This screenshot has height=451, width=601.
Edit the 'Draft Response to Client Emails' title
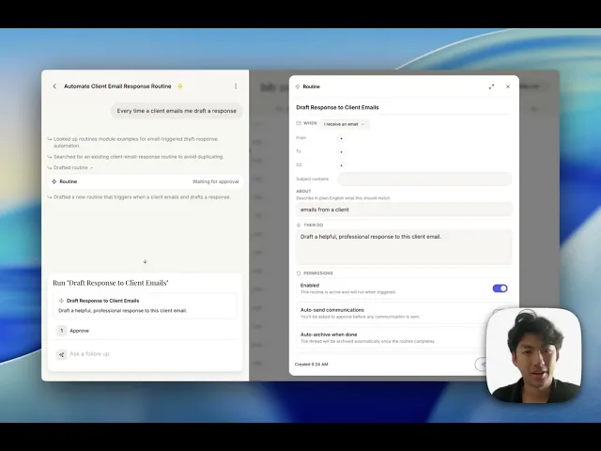pos(337,107)
